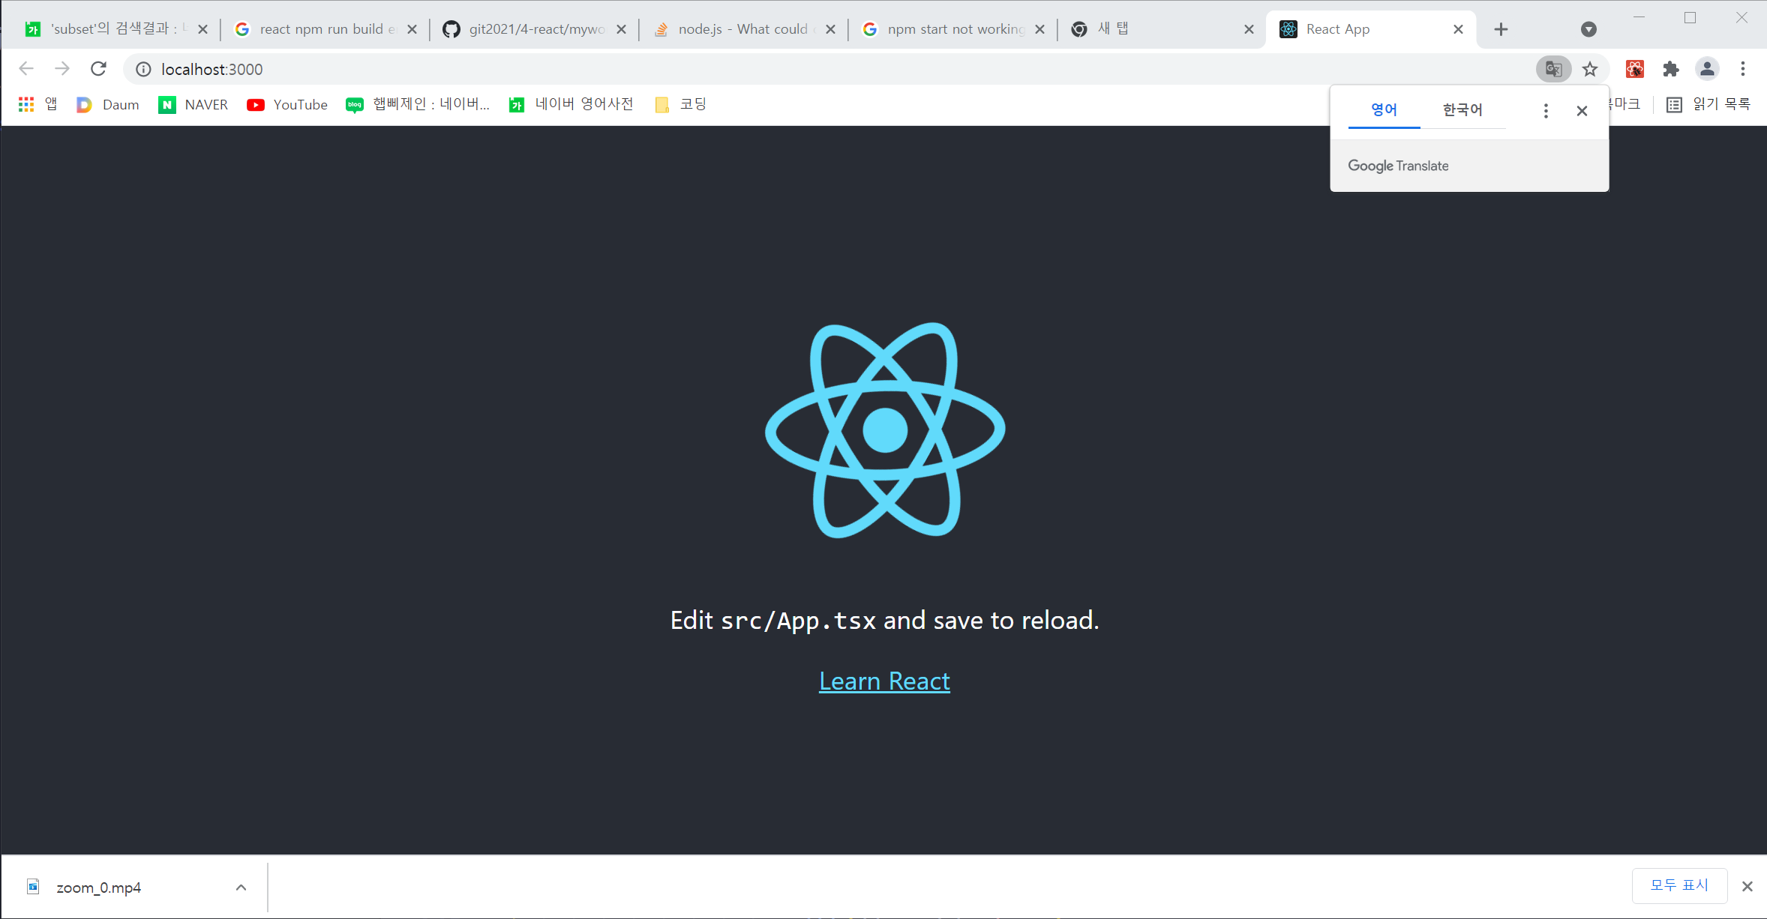Open translate popup options menu
This screenshot has height=919, width=1767.
pos(1546,111)
